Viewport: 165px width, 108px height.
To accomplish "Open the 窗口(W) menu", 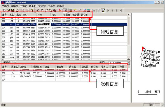I will click(42, 6).
